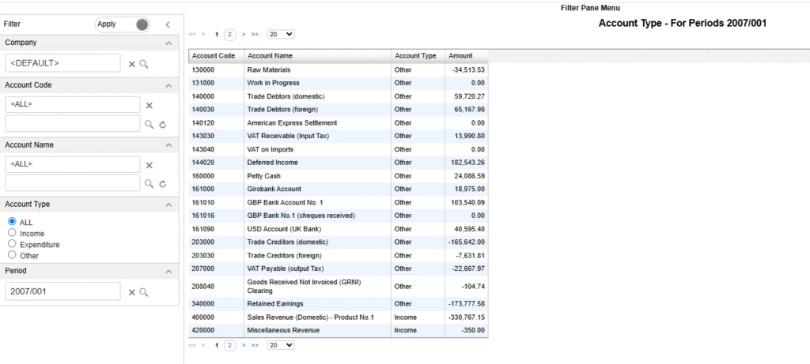Open the Period lookup search
810x364 pixels.
point(144,292)
